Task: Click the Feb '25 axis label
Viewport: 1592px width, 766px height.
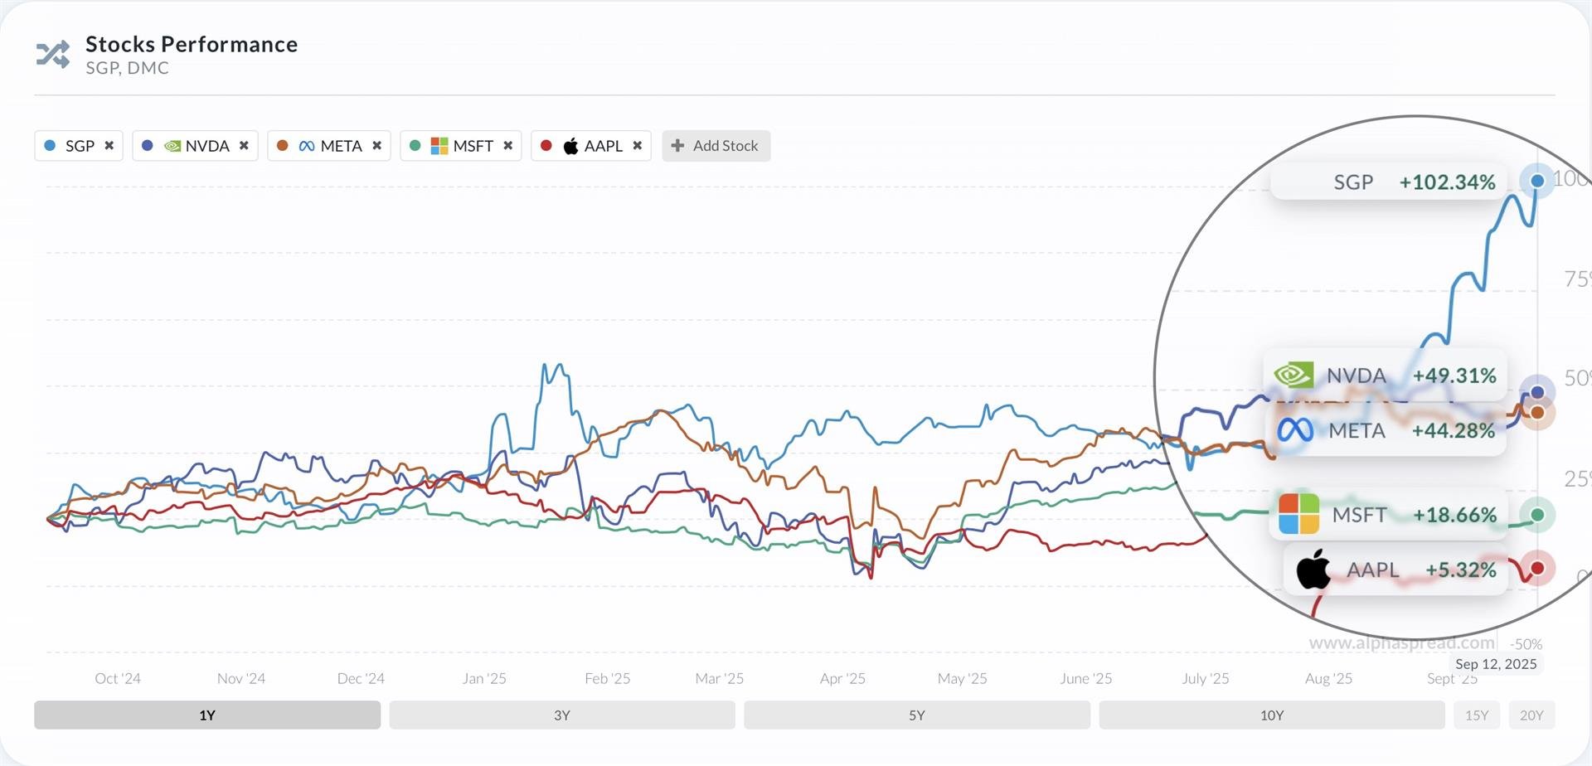Action: (x=608, y=678)
